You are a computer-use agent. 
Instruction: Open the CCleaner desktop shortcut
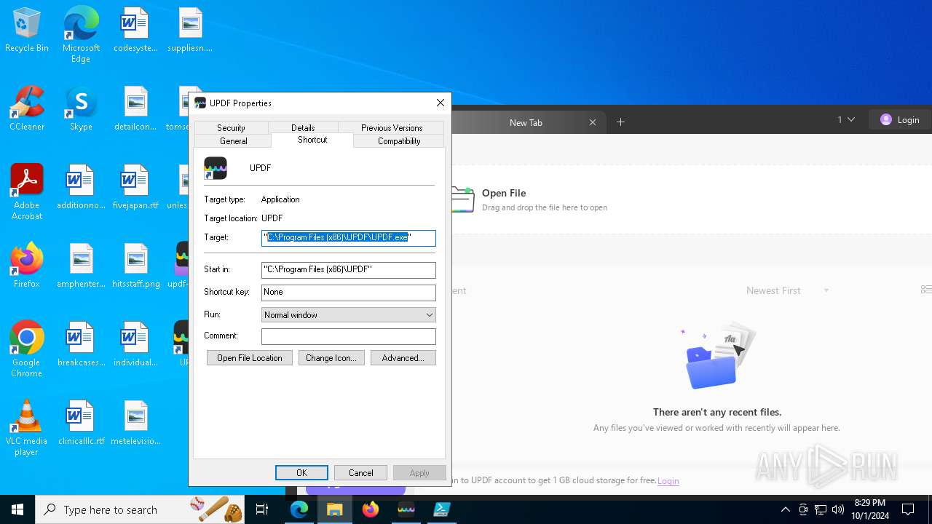pos(27,109)
